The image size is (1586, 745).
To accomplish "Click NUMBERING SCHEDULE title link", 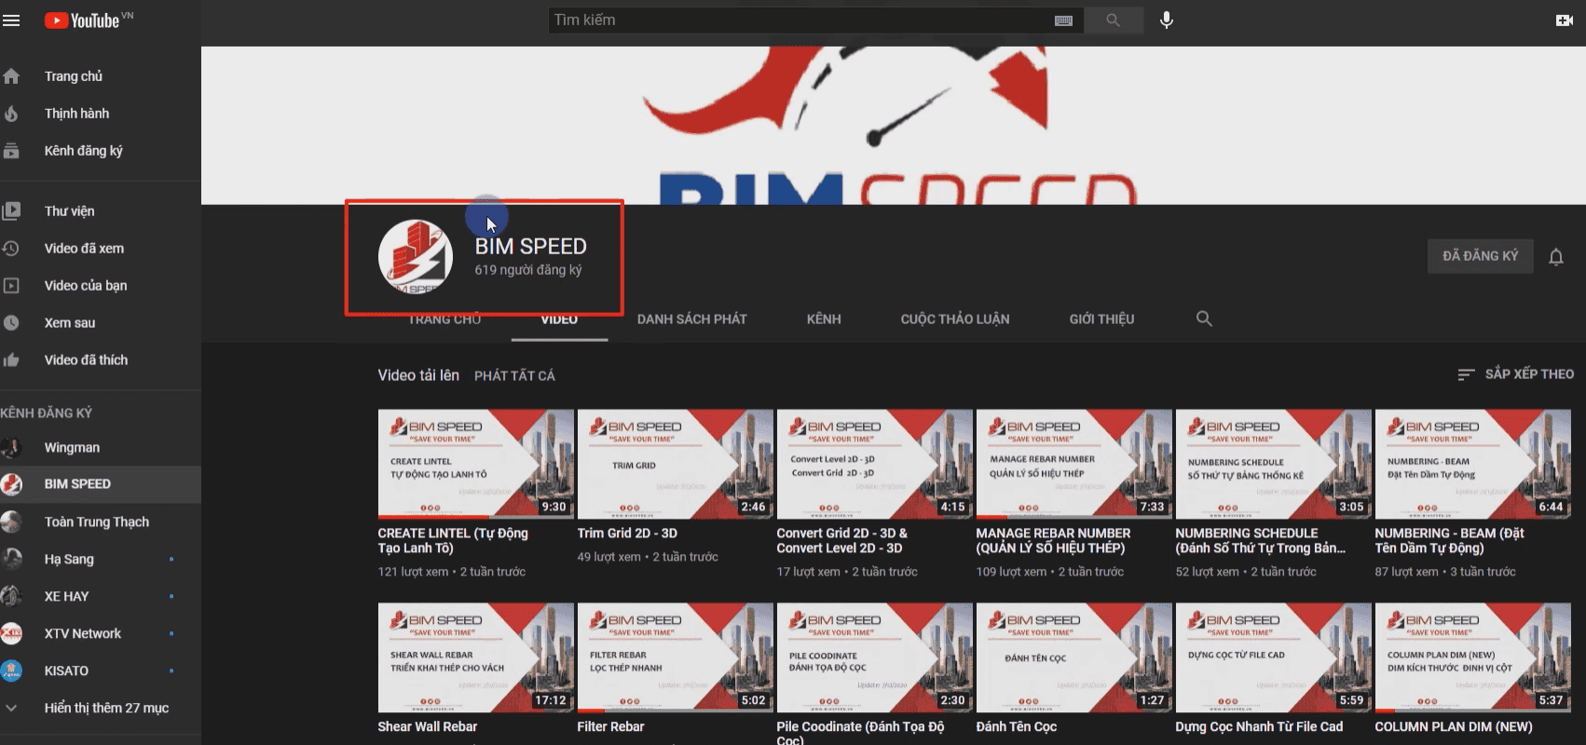I will pyautogui.click(x=1260, y=541).
